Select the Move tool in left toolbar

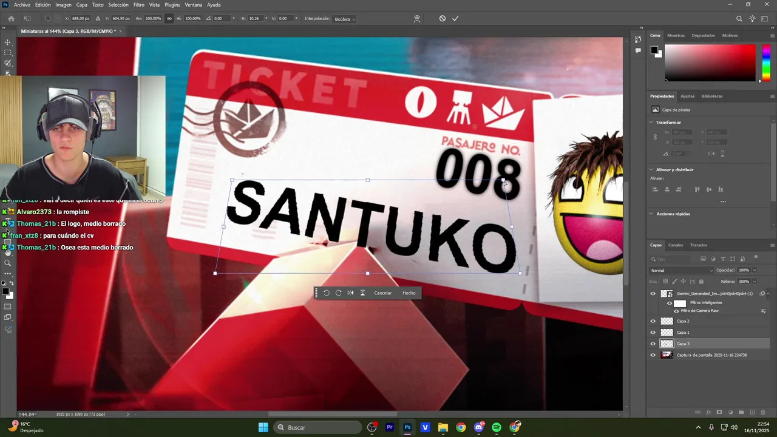pyautogui.click(x=8, y=42)
